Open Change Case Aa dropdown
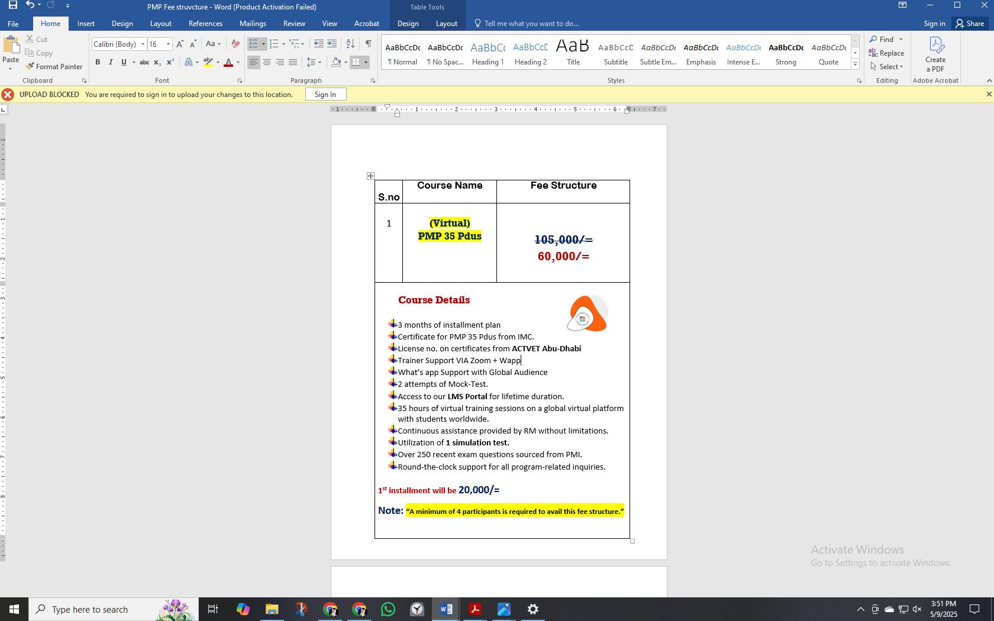The width and height of the screenshot is (994, 621). [213, 44]
